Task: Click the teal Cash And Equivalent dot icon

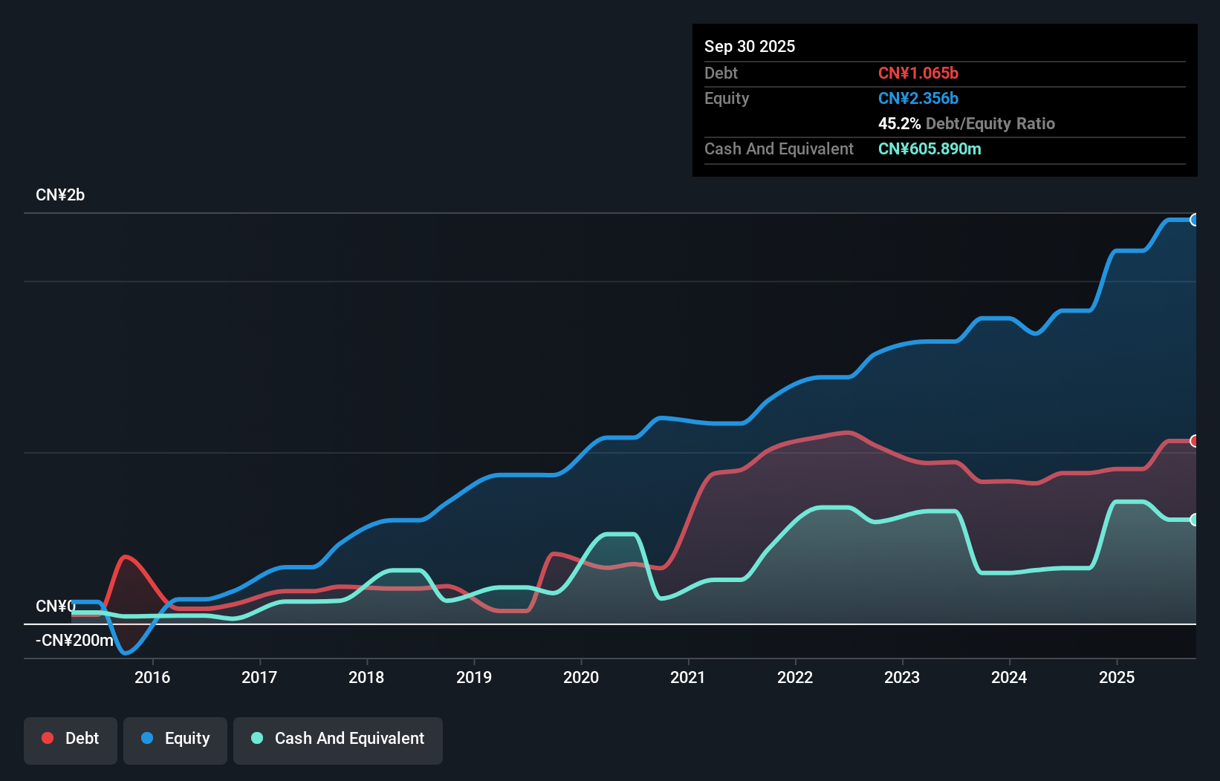Action: [256, 738]
